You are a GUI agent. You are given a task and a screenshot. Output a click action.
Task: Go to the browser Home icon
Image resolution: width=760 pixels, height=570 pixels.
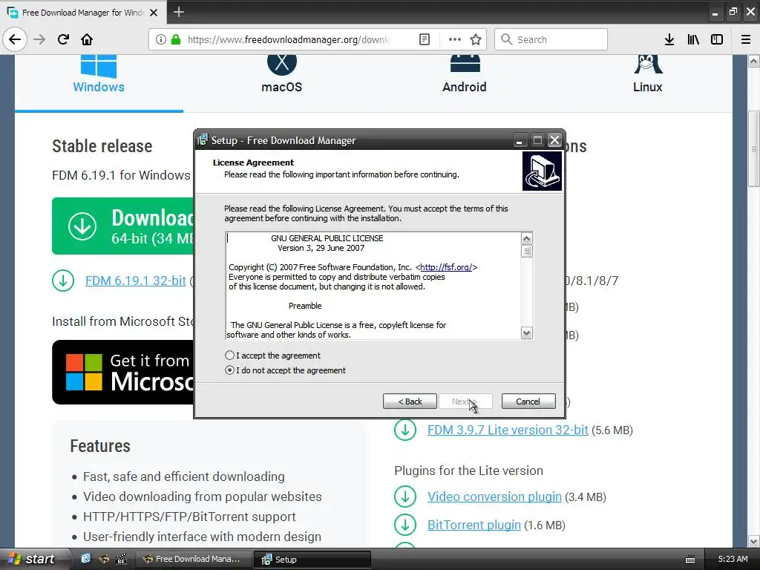[87, 39]
